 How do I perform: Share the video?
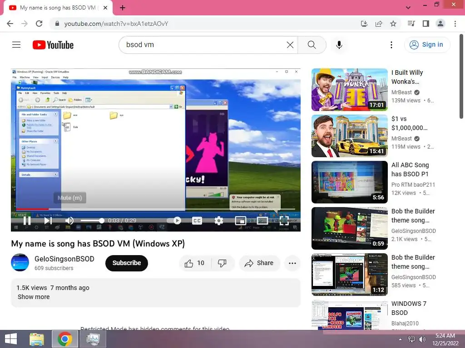click(x=259, y=263)
